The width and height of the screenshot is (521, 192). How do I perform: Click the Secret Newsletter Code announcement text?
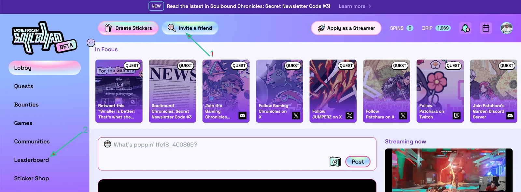pos(248,6)
